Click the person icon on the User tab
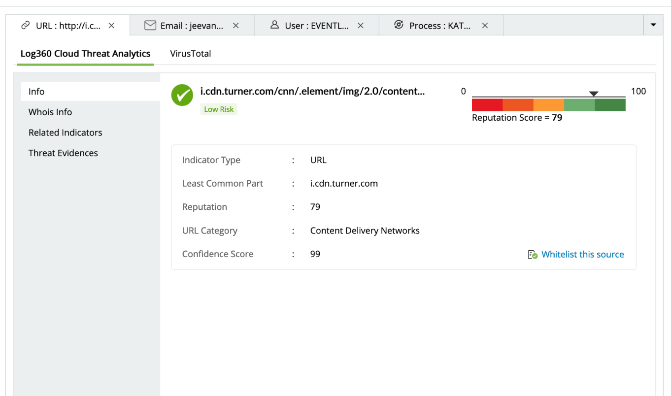This screenshot has height=396, width=671. (x=274, y=25)
